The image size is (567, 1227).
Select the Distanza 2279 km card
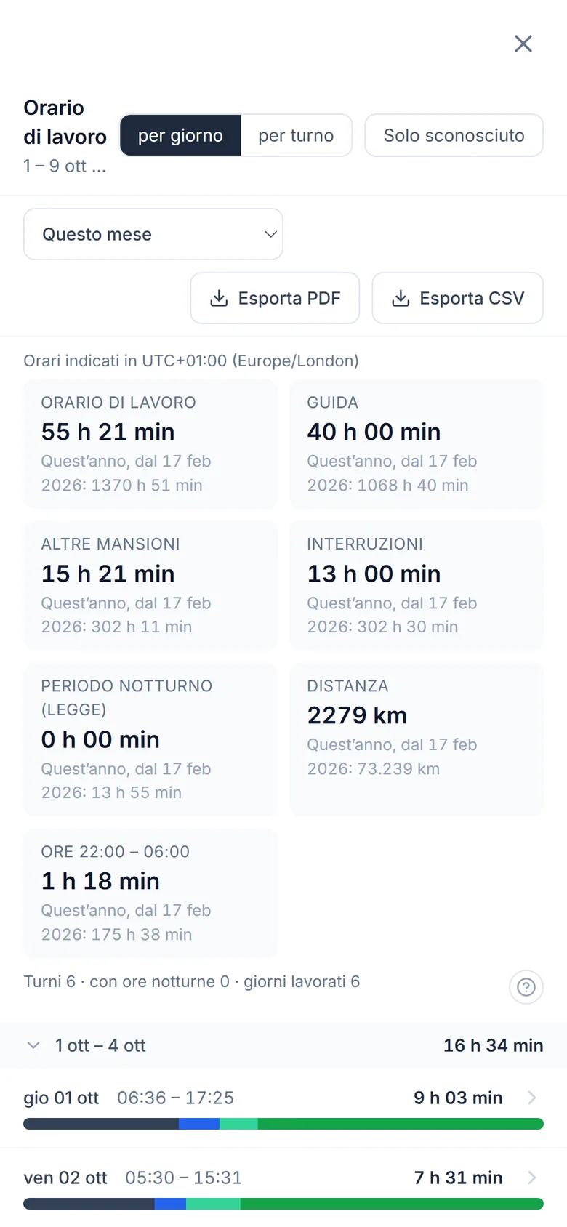coord(417,739)
